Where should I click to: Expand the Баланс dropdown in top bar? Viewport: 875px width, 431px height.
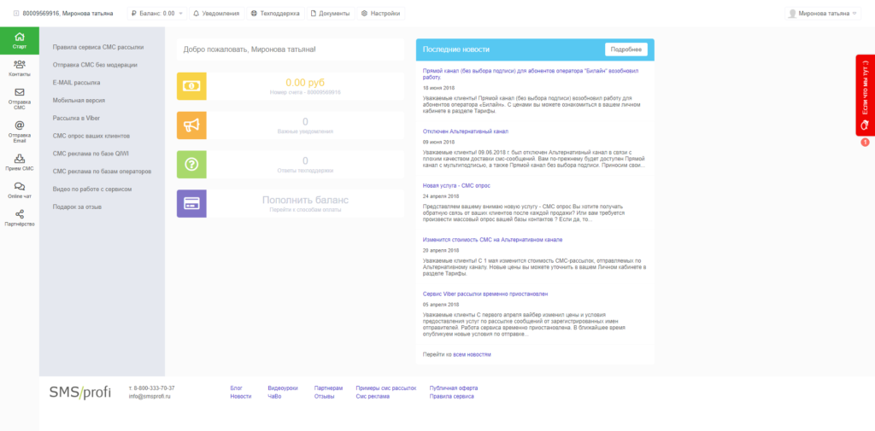point(157,14)
